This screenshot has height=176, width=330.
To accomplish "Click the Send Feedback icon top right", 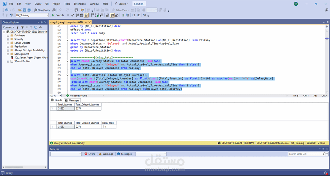I will tap(326, 10).
